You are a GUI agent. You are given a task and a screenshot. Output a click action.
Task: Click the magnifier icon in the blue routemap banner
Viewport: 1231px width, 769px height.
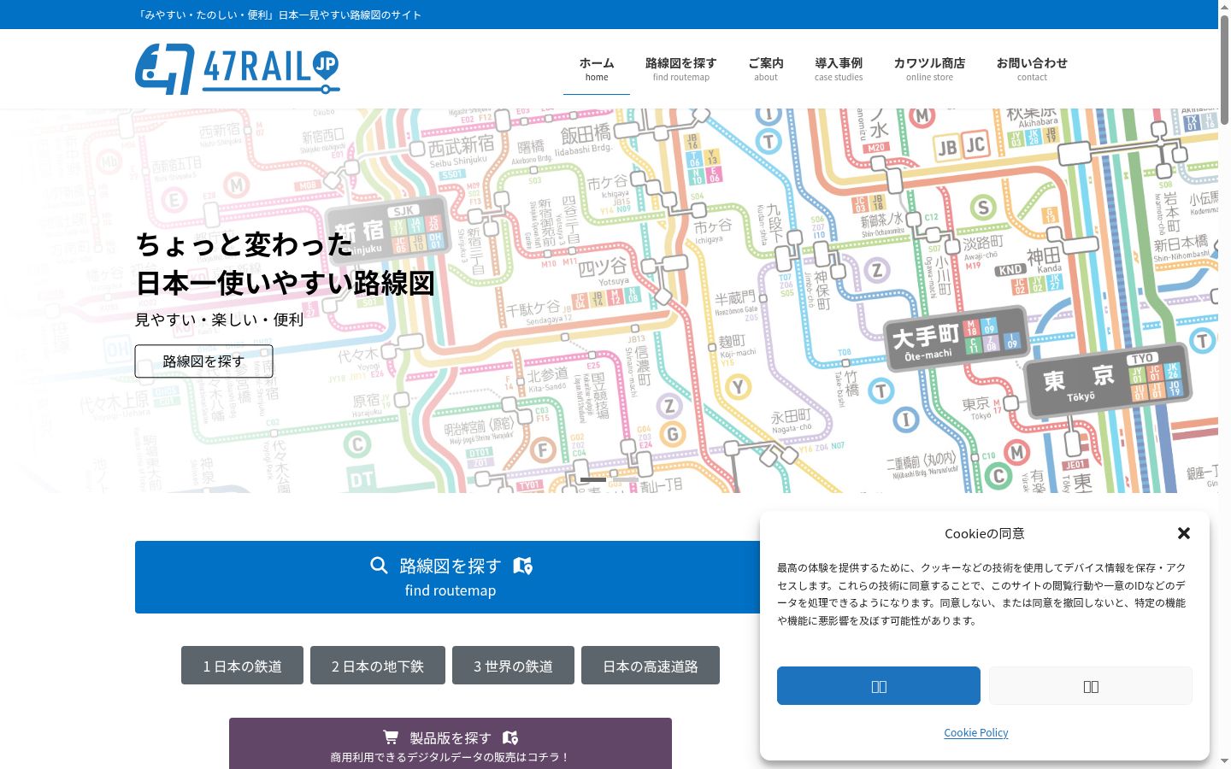pyautogui.click(x=379, y=566)
